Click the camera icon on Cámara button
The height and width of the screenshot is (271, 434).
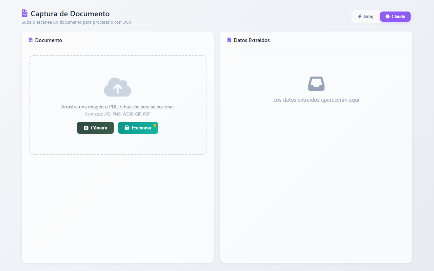pos(86,128)
